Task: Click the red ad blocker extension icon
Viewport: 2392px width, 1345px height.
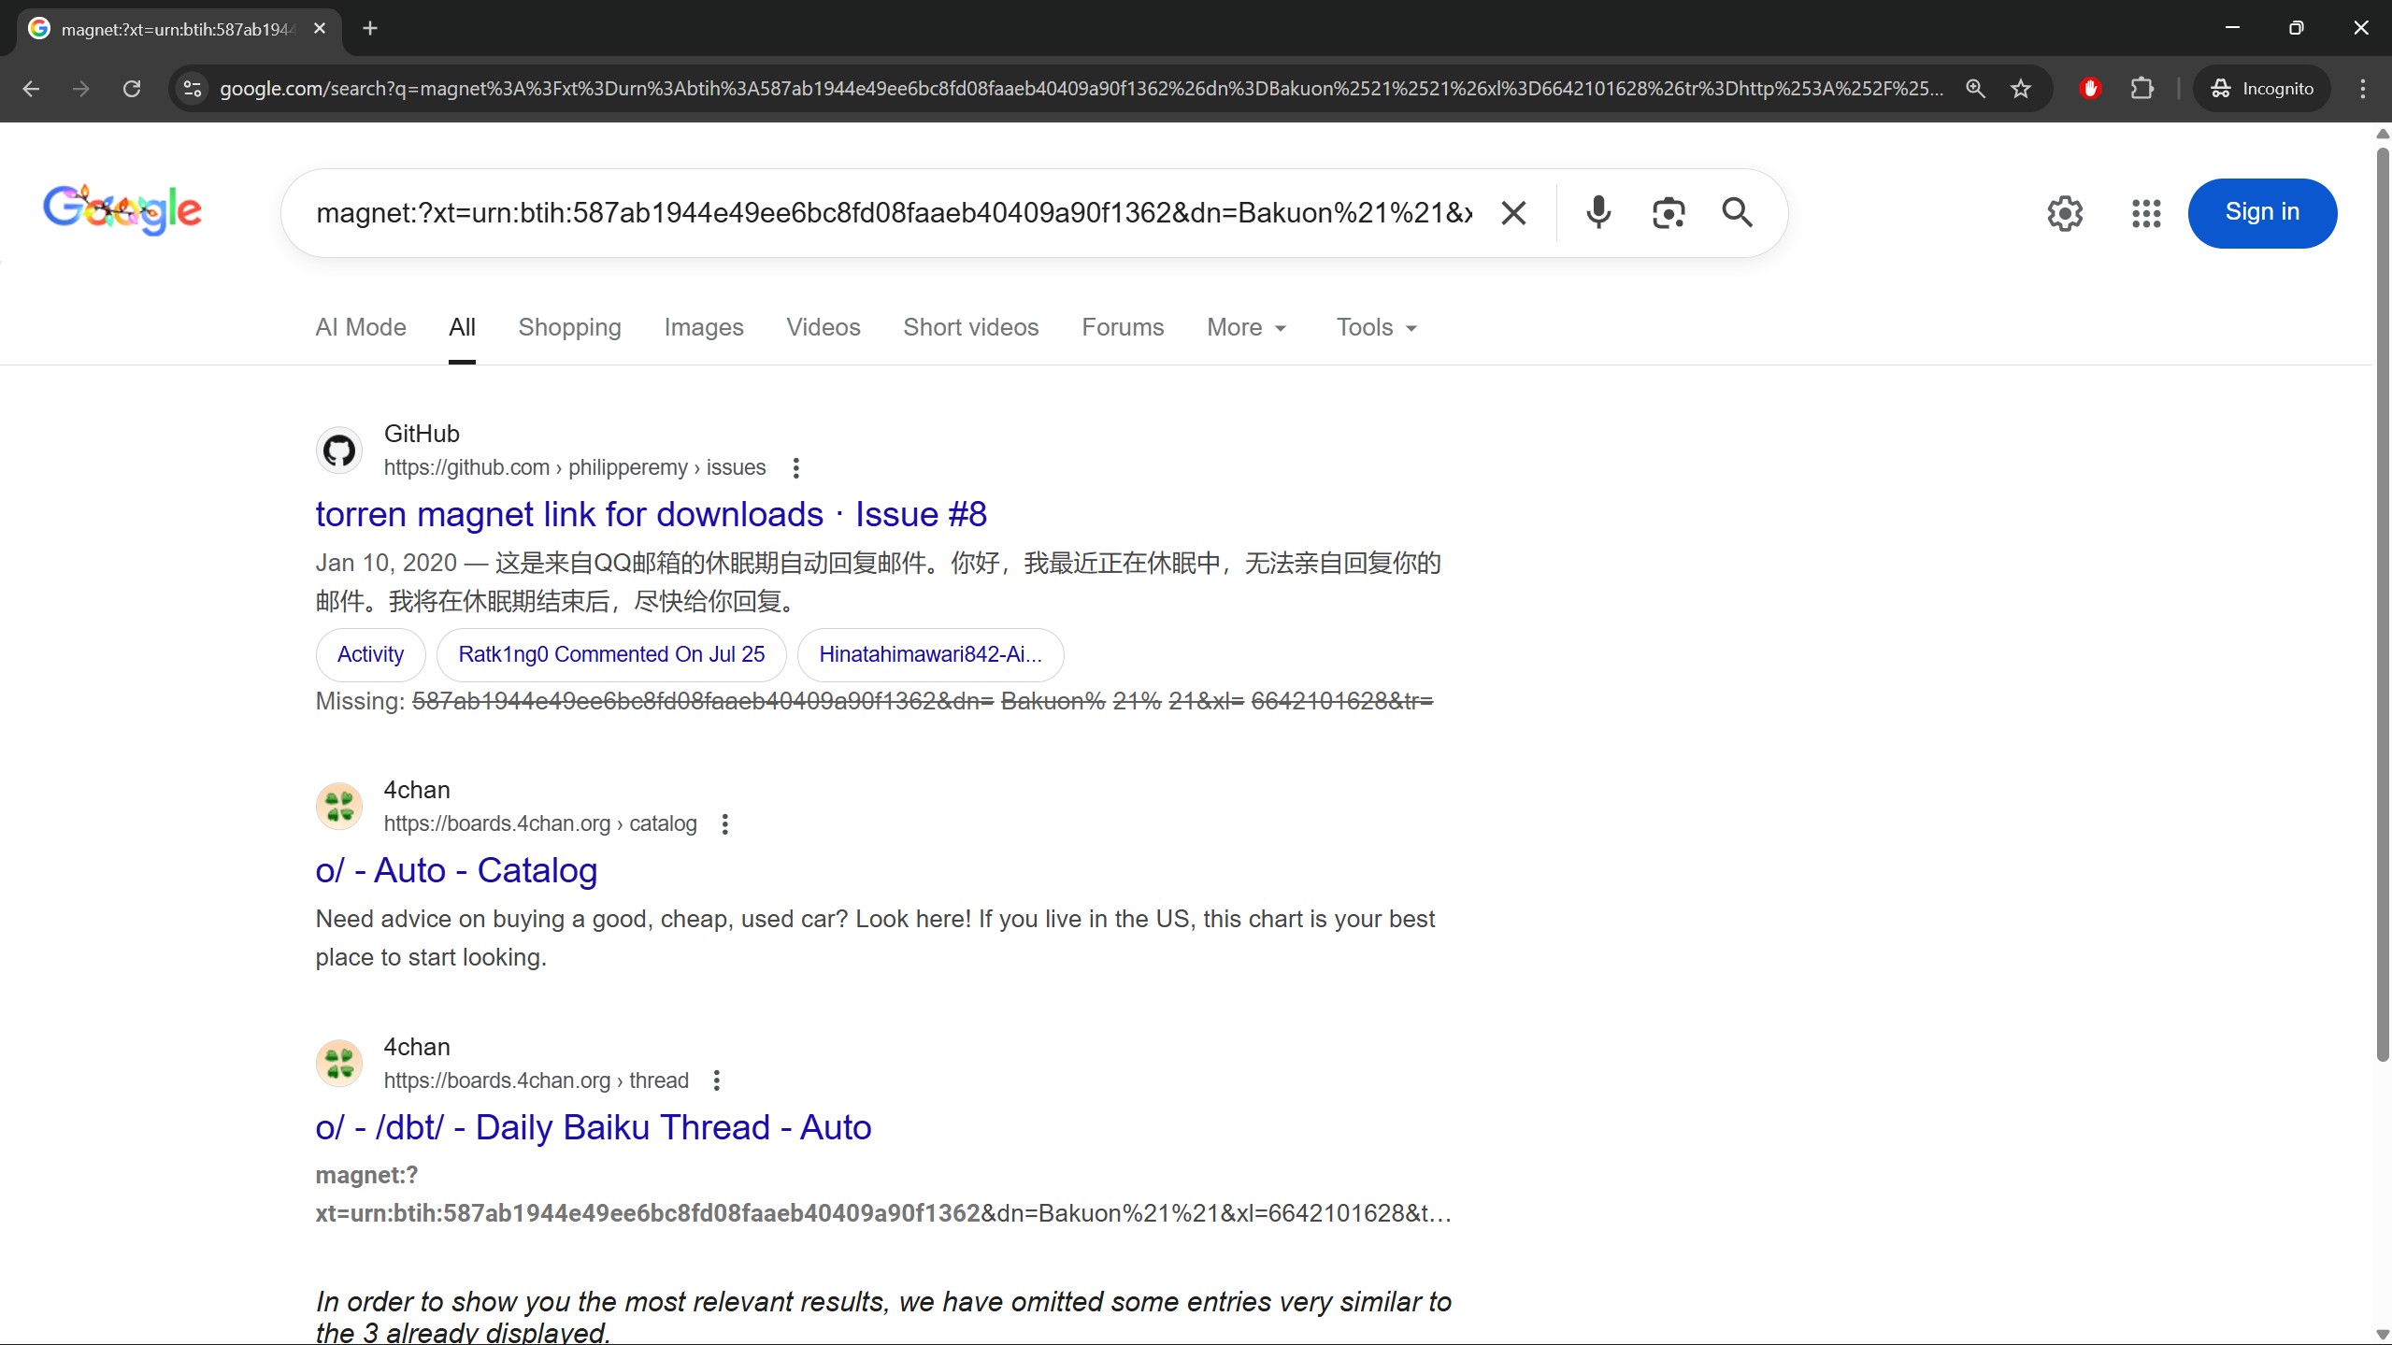Action: pos(2090,89)
